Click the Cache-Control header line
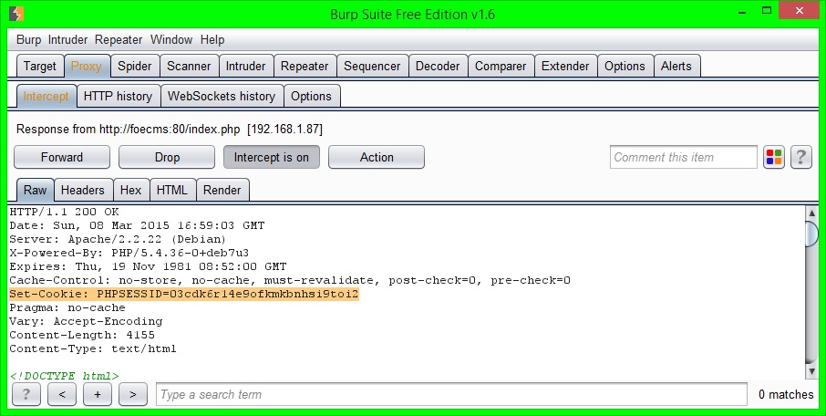This screenshot has height=416, width=826. click(x=290, y=280)
